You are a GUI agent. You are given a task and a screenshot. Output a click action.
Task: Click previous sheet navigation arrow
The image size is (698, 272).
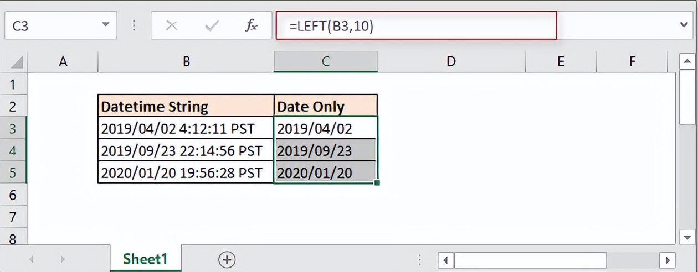click(32, 259)
